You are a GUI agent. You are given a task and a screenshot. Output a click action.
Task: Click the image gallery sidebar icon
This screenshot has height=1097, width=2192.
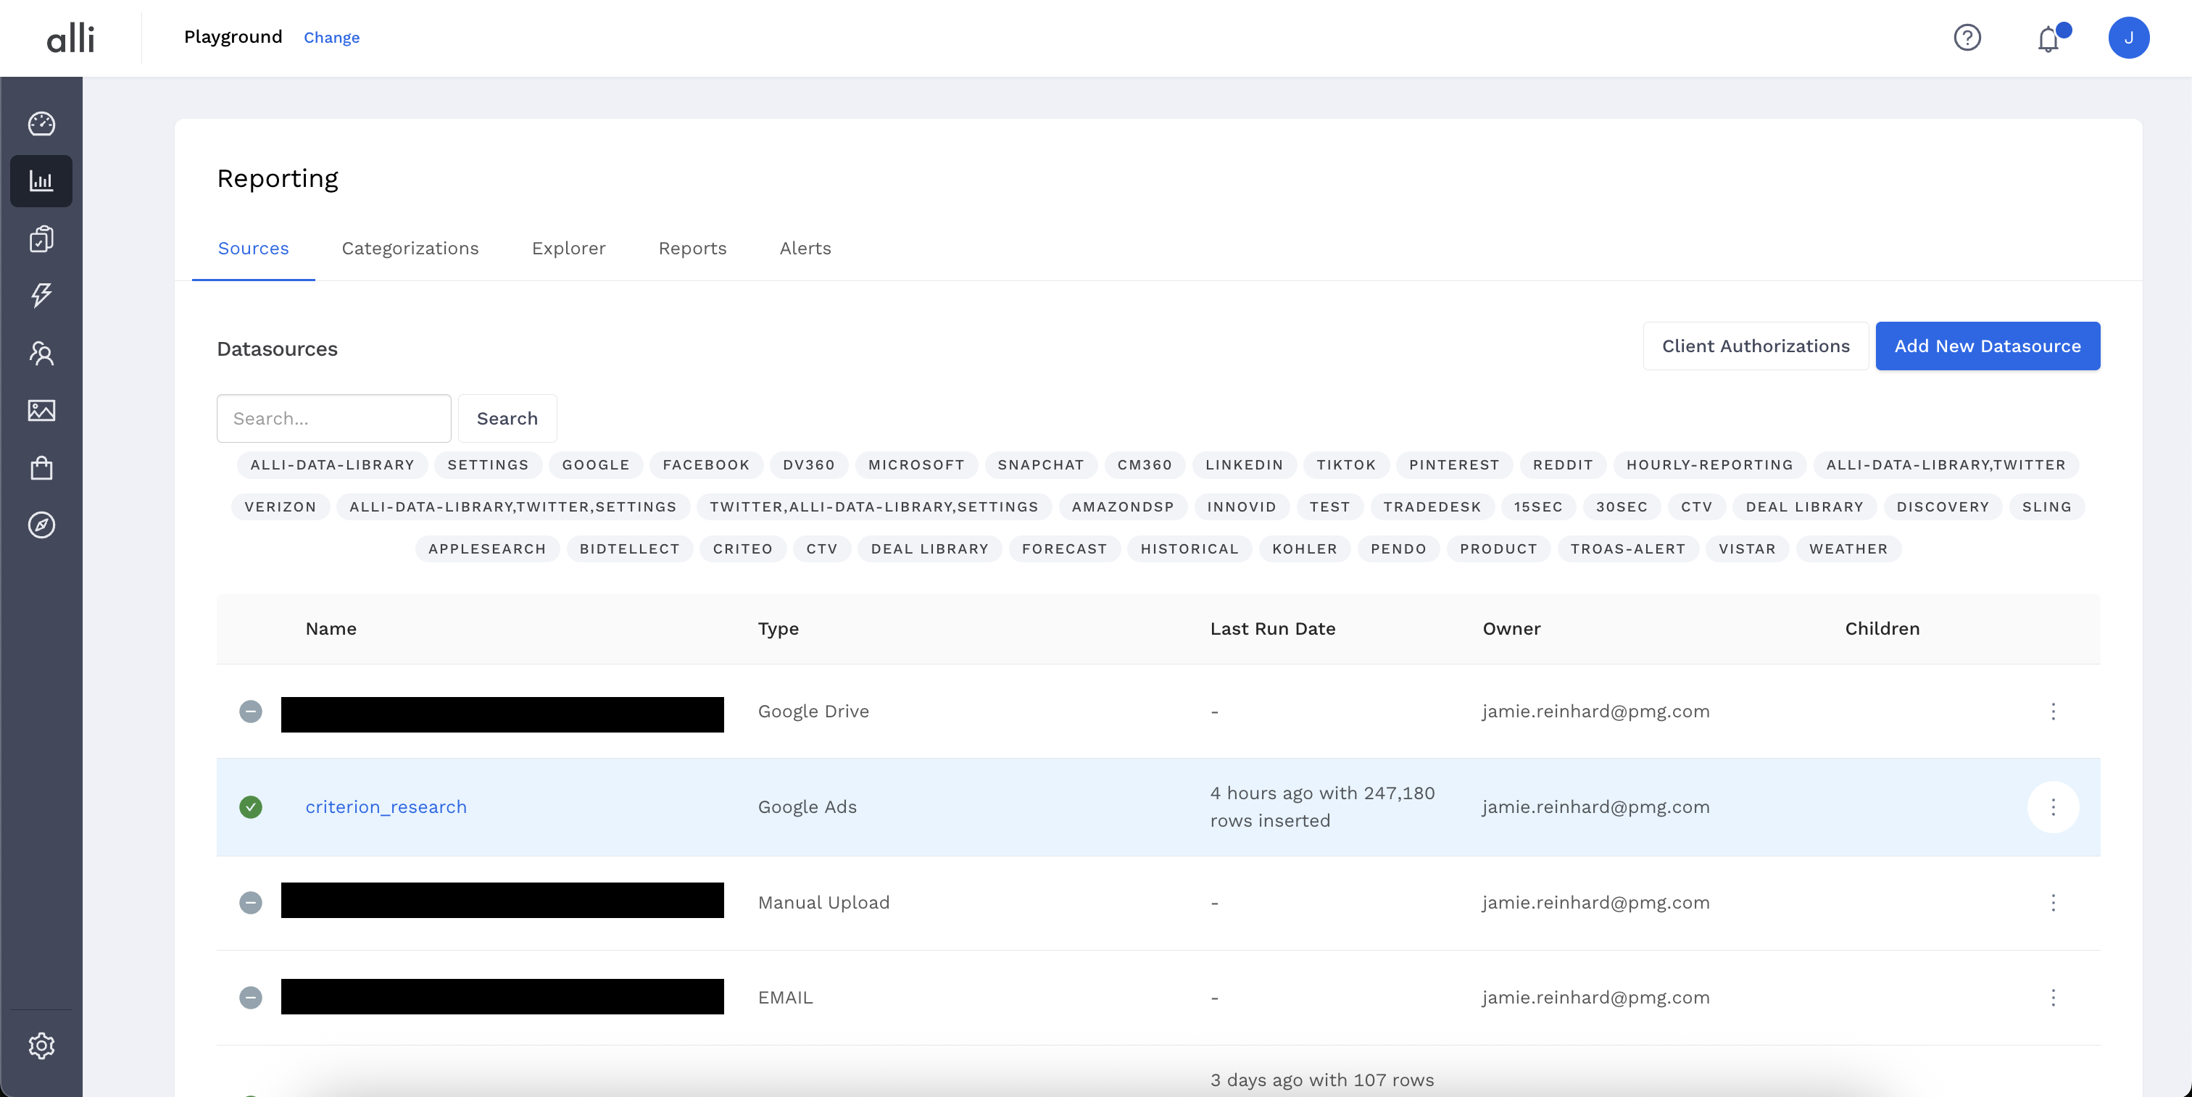(41, 411)
